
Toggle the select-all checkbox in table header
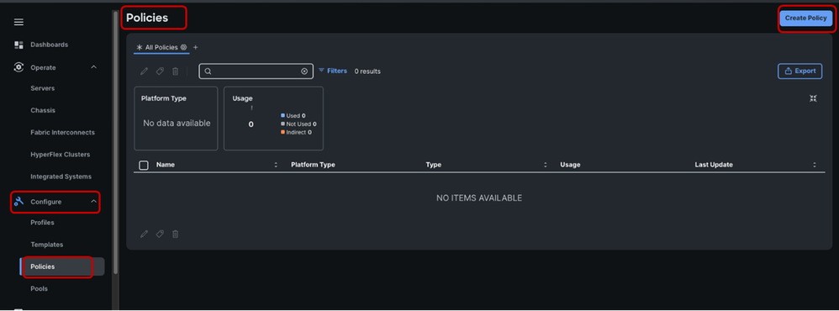click(x=144, y=165)
